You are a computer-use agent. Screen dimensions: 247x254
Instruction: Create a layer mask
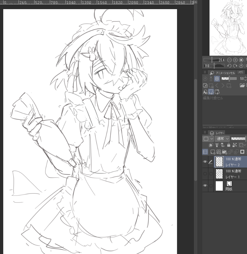[242, 152]
